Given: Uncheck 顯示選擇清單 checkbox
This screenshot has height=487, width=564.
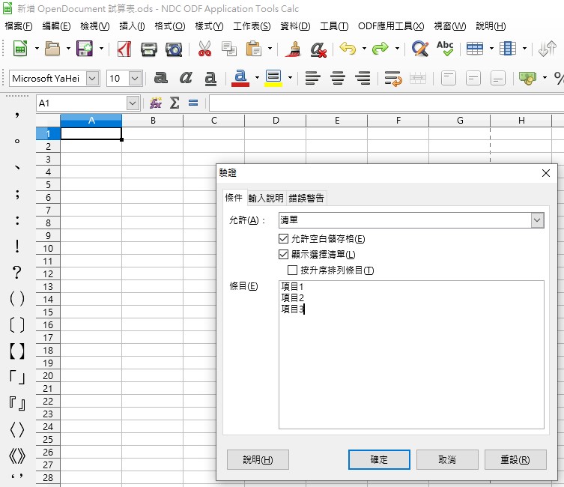Looking at the screenshot, I should pos(283,254).
